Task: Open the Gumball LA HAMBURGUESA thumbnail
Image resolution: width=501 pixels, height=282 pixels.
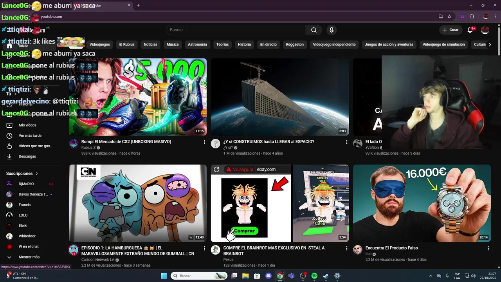Action: point(138,203)
